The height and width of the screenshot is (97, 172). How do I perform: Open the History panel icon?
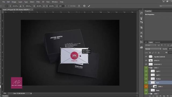point(141,13)
